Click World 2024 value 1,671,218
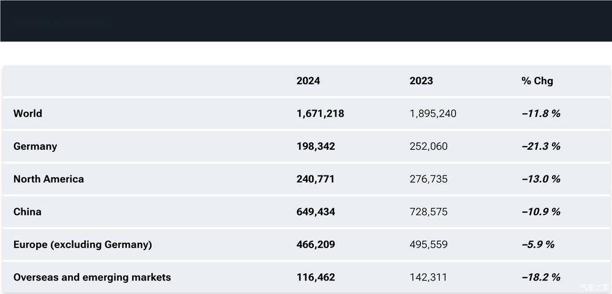 click(x=320, y=114)
